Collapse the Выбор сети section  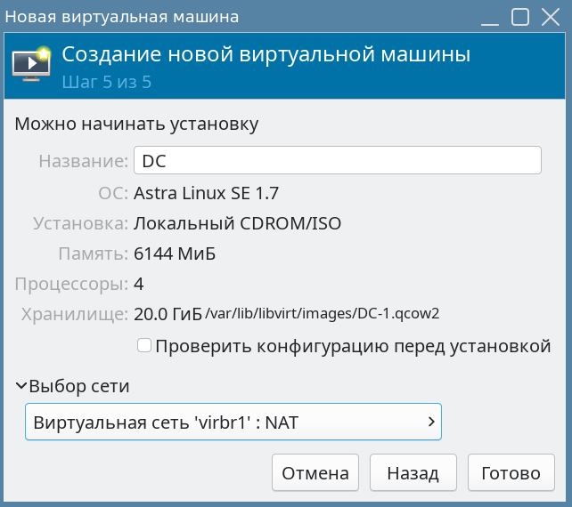pyautogui.click(x=21, y=386)
